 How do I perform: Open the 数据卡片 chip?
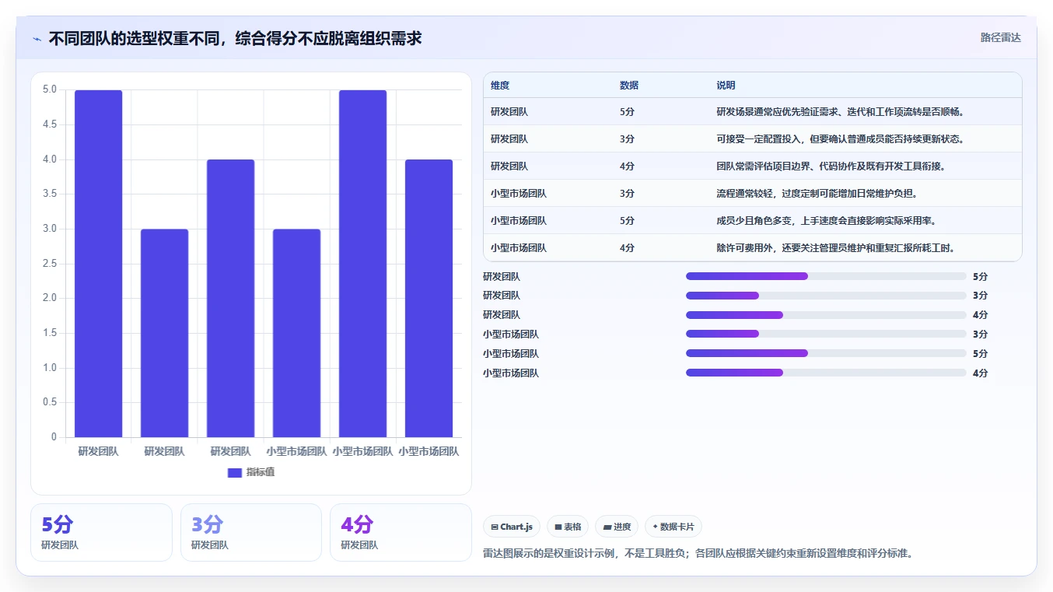(x=673, y=527)
